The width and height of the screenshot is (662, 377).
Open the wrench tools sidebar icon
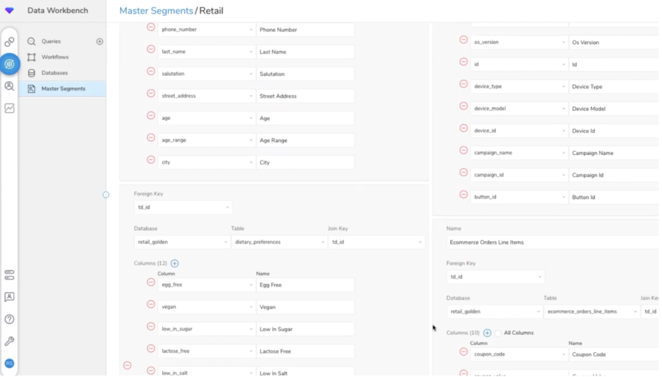click(9, 341)
